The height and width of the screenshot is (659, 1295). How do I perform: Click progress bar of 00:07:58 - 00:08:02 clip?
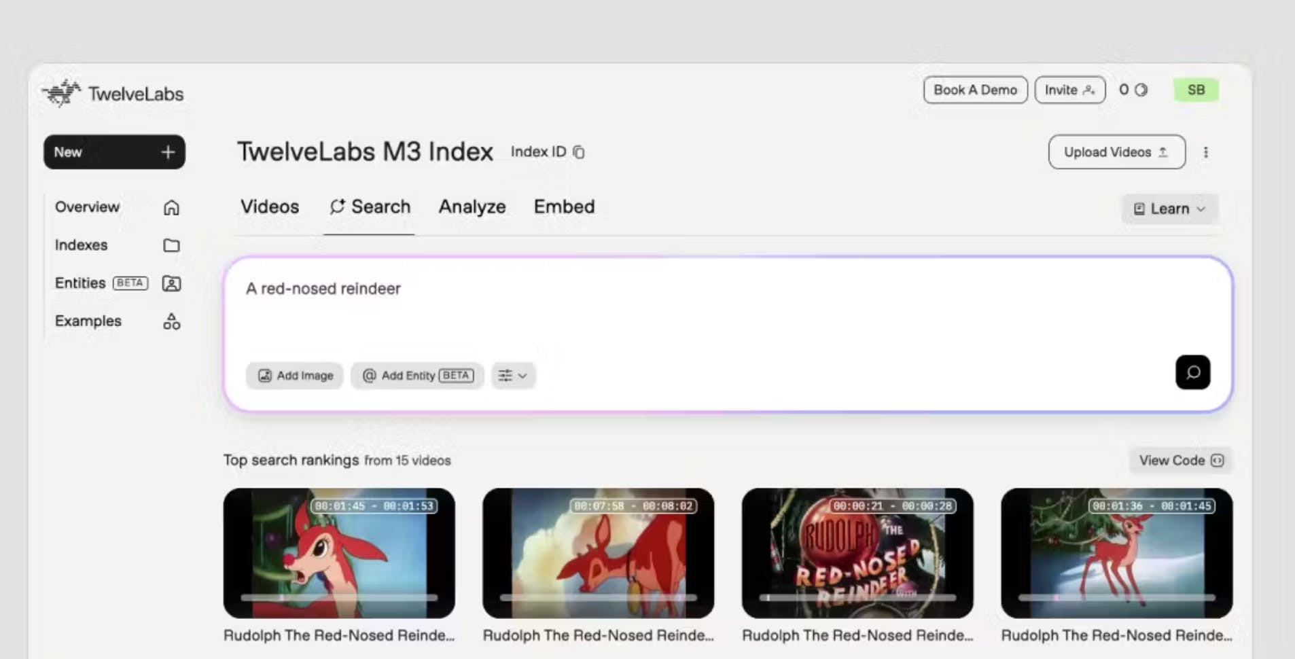pyautogui.click(x=599, y=598)
